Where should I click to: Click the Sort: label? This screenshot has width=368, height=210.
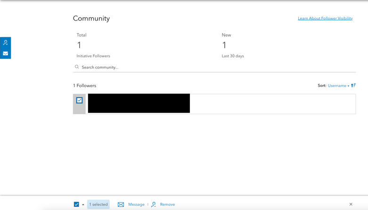click(322, 86)
